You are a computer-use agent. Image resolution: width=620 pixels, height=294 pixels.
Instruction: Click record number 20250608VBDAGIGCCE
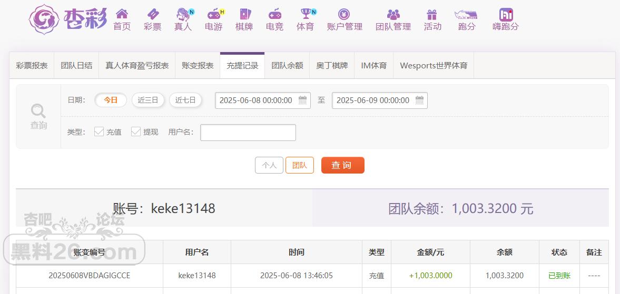(x=90, y=276)
